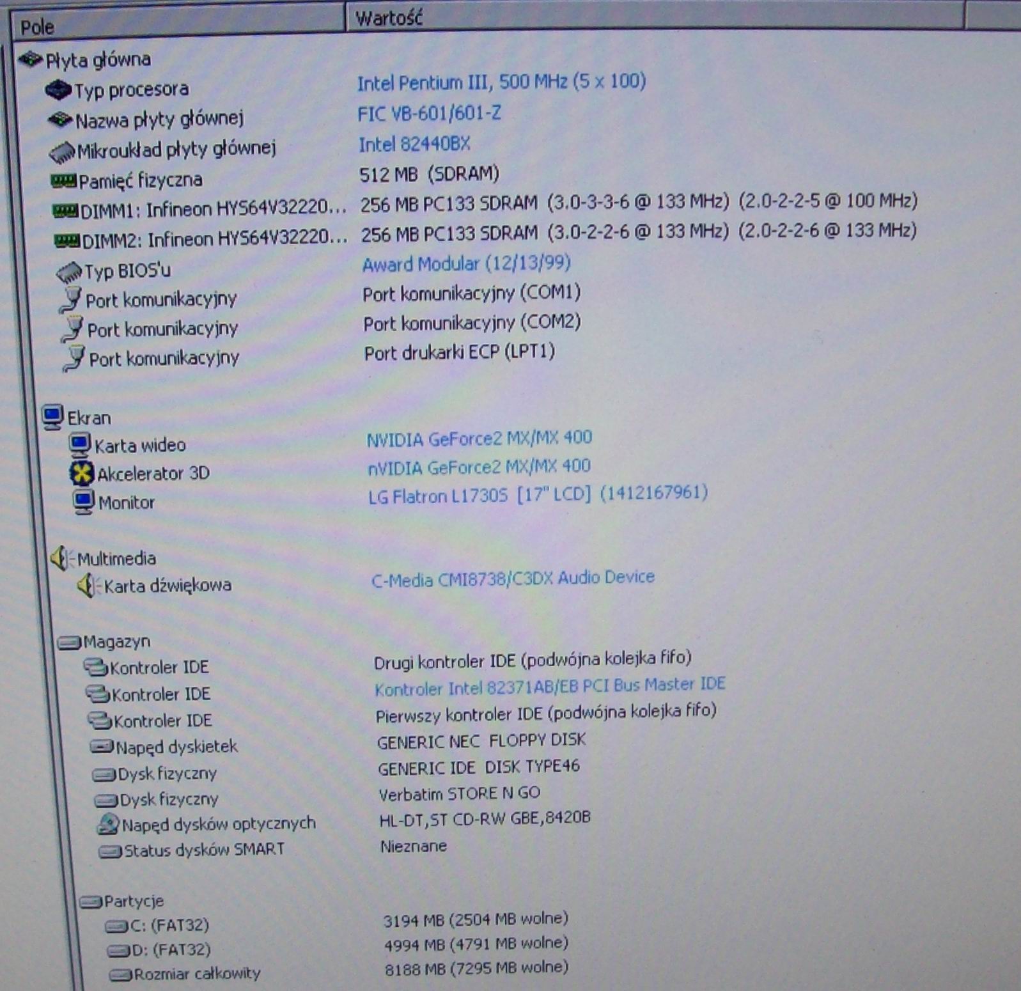The height and width of the screenshot is (991, 1021).
Task: Select the Nieznane SMART status value
Action: coord(414,847)
